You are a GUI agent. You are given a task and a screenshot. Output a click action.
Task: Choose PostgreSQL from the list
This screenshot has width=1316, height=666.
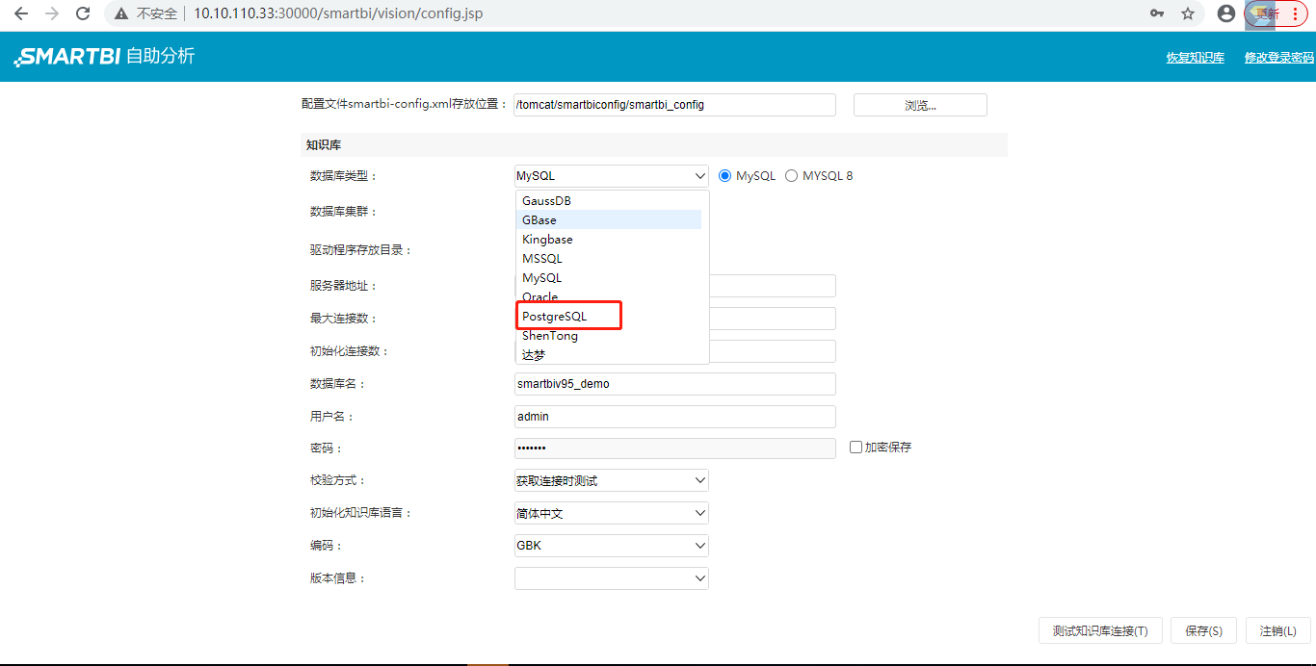609,316
